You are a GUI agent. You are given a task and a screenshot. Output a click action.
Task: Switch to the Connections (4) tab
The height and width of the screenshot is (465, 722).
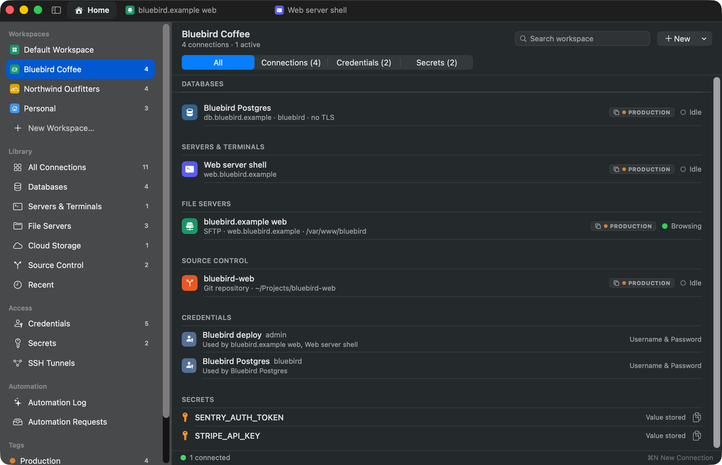291,62
